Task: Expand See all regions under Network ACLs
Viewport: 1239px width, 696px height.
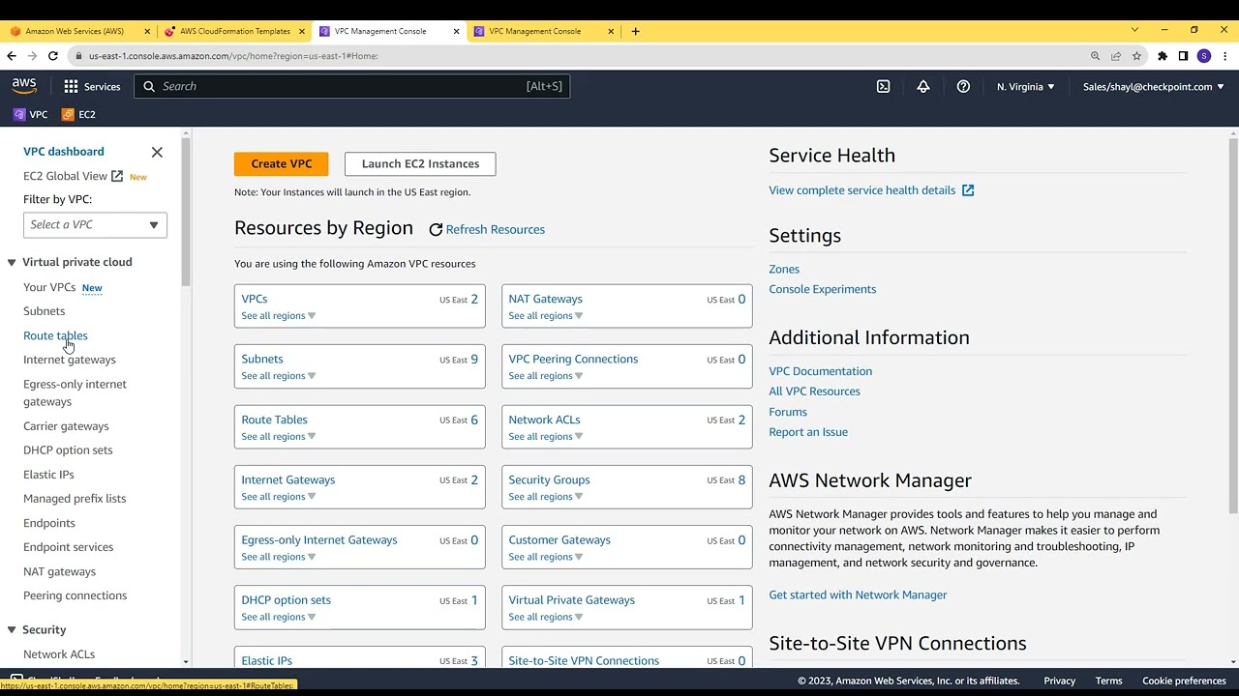Action: 546,437
